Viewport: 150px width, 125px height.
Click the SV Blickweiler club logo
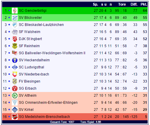pos(15,18)
